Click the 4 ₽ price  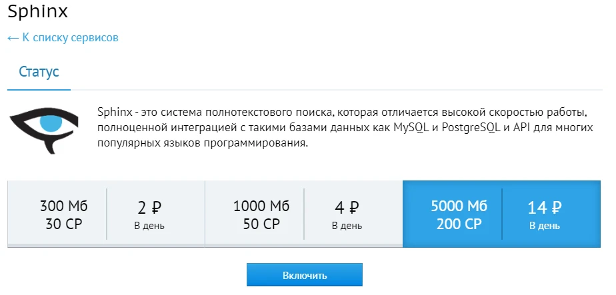click(x=347, y=208)
